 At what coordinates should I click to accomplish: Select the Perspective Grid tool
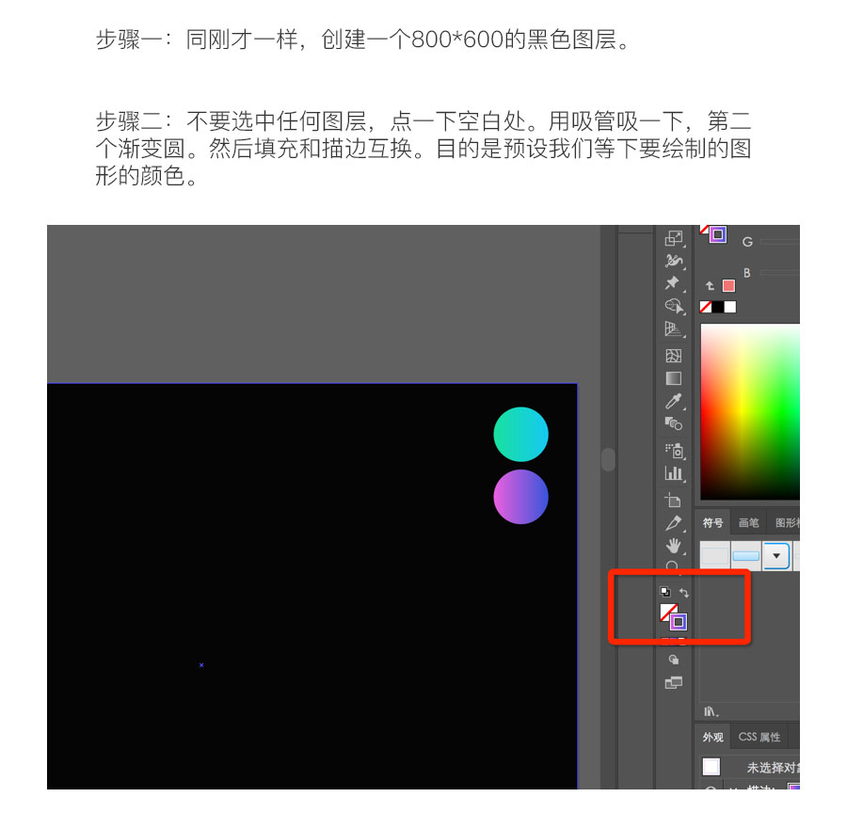pyautogui.click(x=674, y=329)
